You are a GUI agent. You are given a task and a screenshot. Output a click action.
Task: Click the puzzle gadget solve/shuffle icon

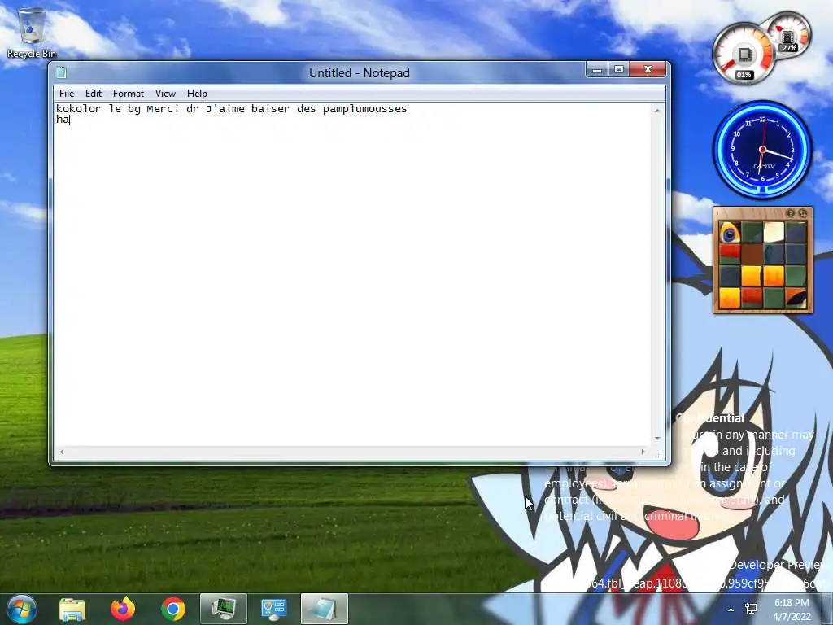(803, 213)
